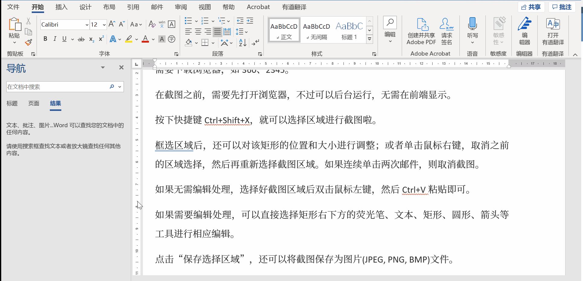Toggle italic formatting
The width and height of the screenshot is (583, 281).
(55, 39)
